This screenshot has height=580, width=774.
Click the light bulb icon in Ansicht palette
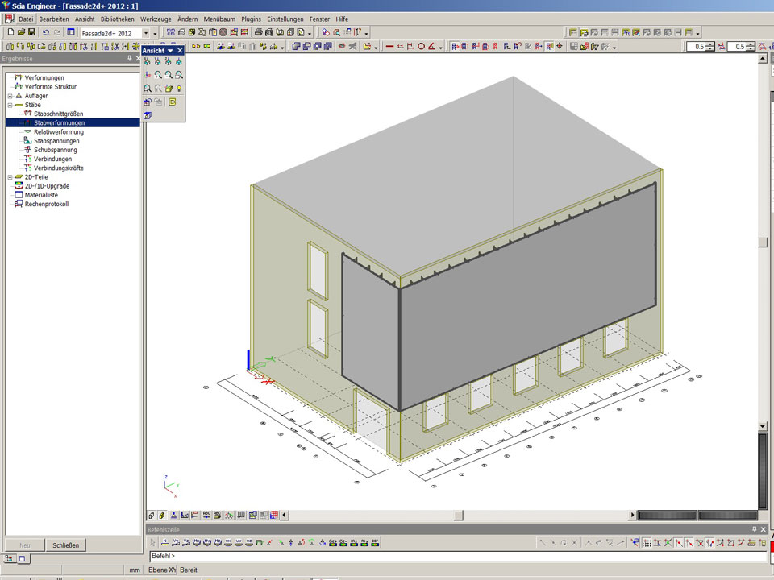tap(179, 88)
